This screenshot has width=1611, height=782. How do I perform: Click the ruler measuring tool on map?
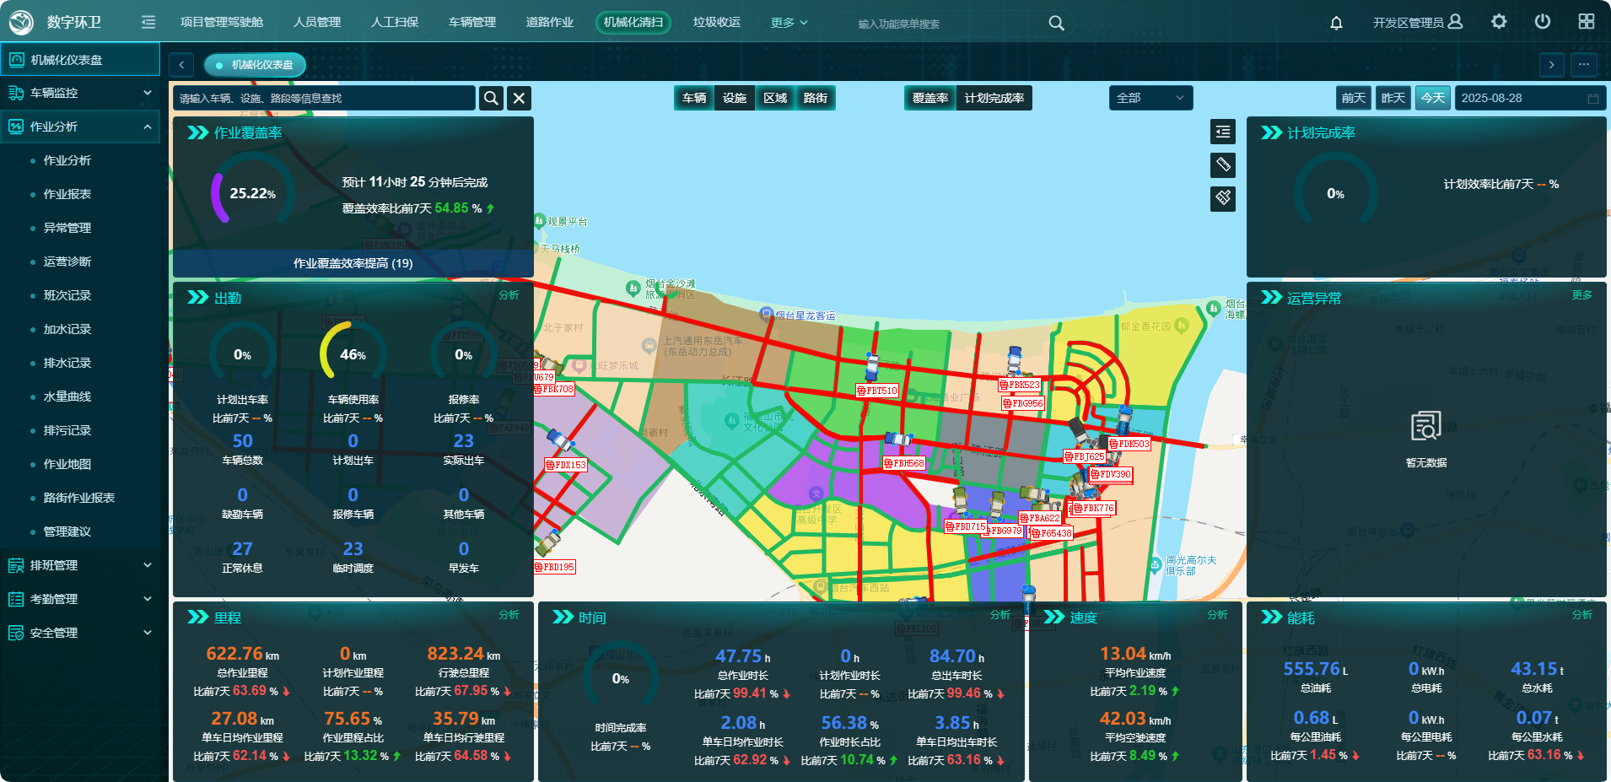tap(1223, 165)
